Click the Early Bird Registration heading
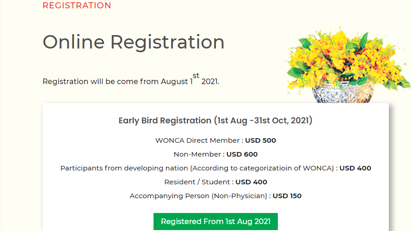Image resolution: width=411 pixels, height=231 pixels. [215, 121]
